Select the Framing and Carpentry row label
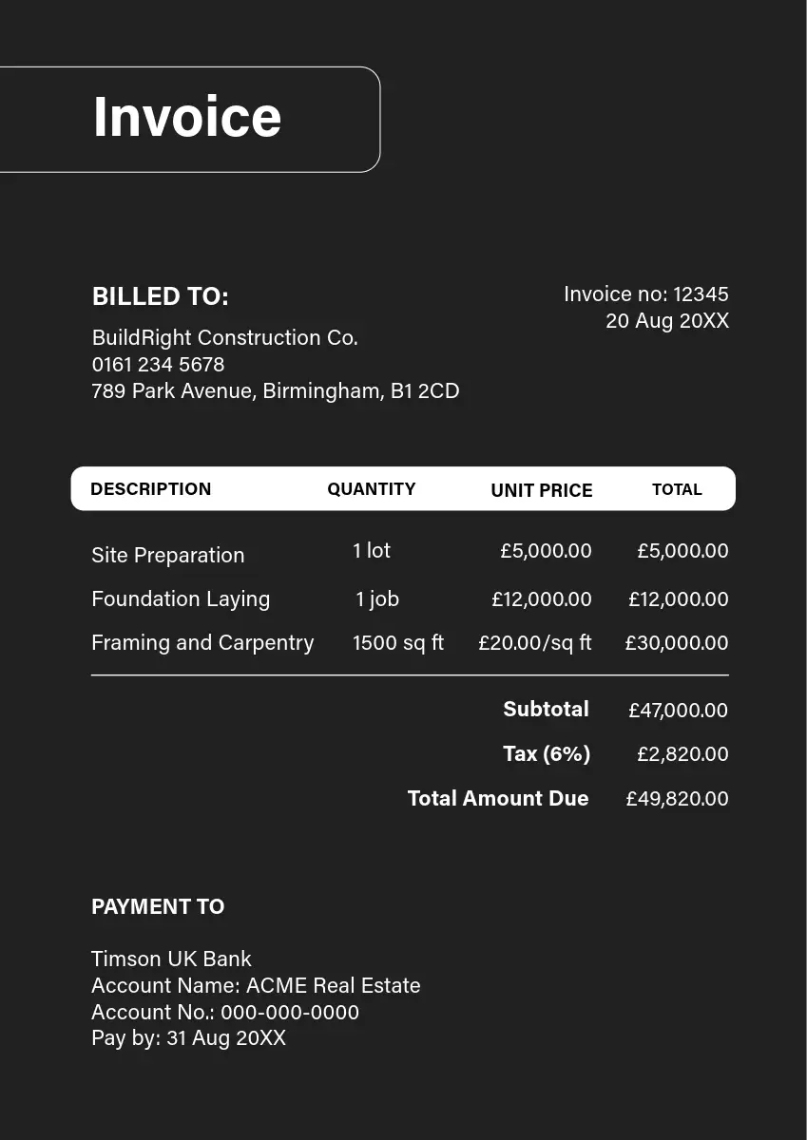The height and width of the screenshot is (1140, 807). pos(202,642)
